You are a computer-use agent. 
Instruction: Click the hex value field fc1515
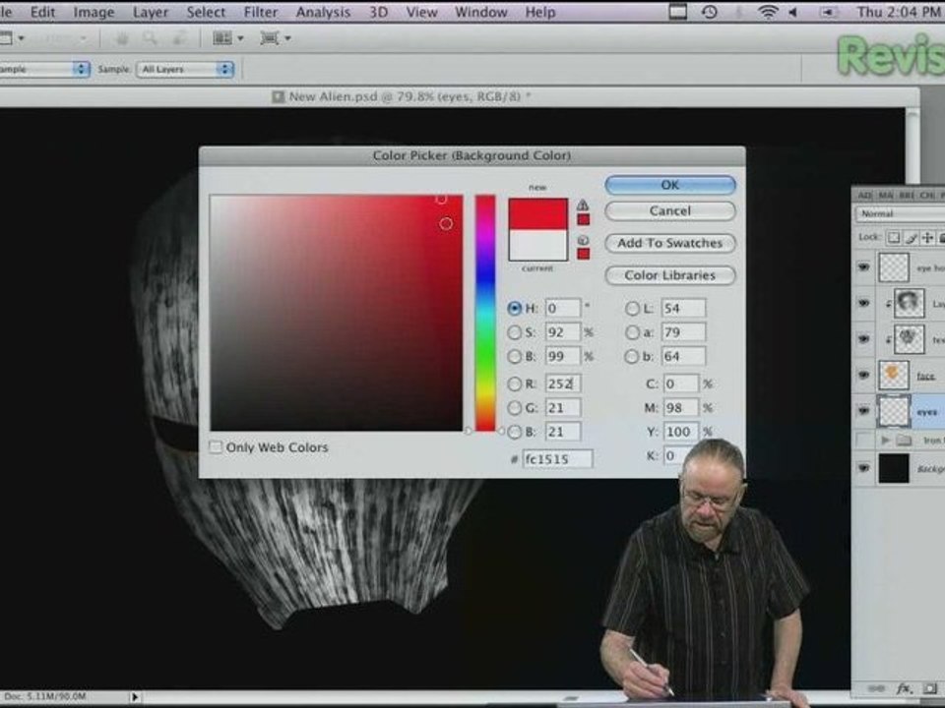557,459
